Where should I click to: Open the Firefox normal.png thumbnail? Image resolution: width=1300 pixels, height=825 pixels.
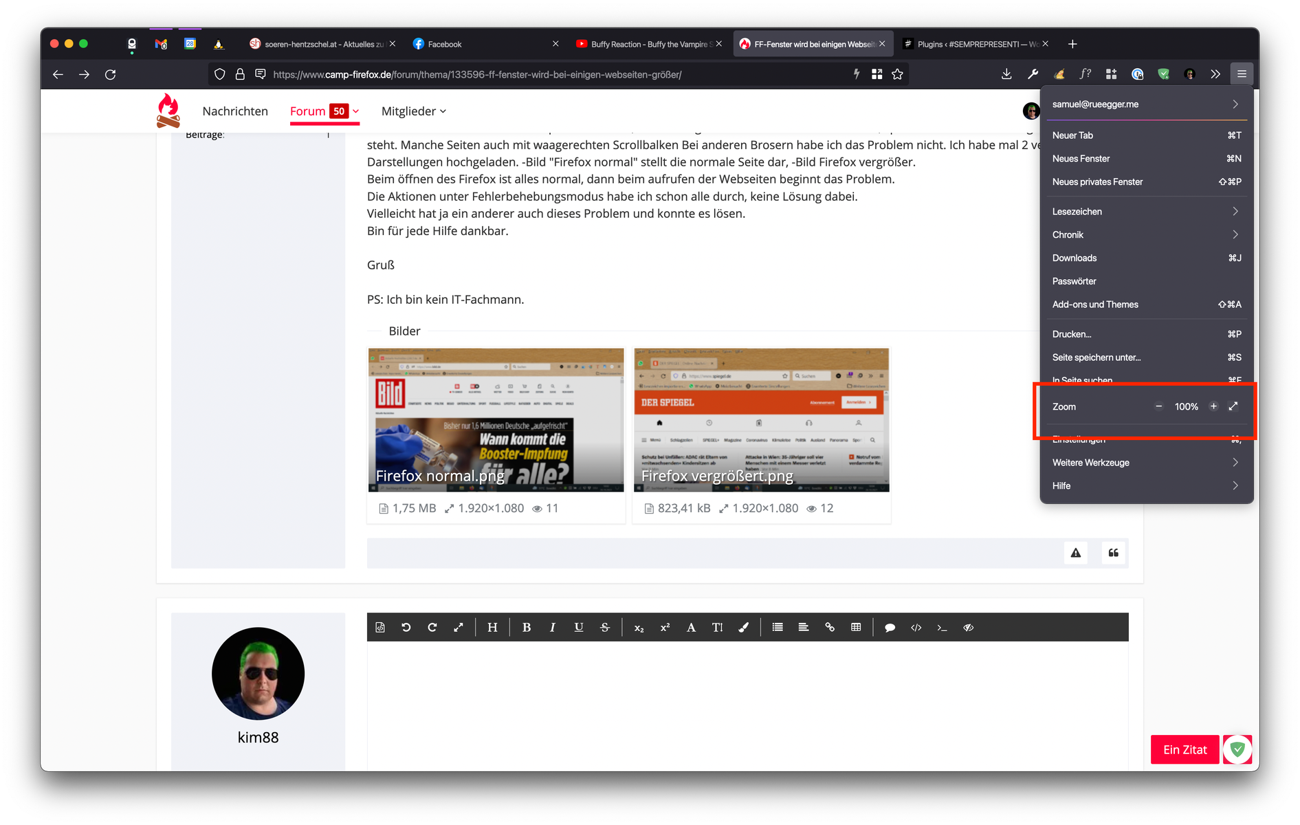tap(496, 420)
